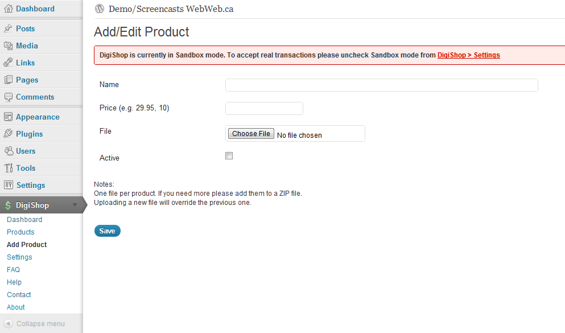Open the DigiShop FAQ submenu item

13,270
